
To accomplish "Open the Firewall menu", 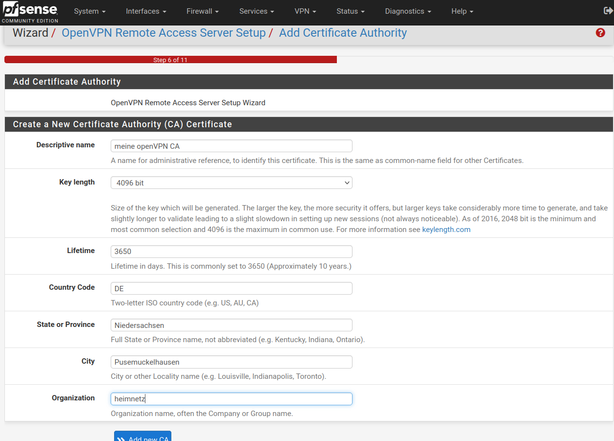I will click(x=203, y=11).
